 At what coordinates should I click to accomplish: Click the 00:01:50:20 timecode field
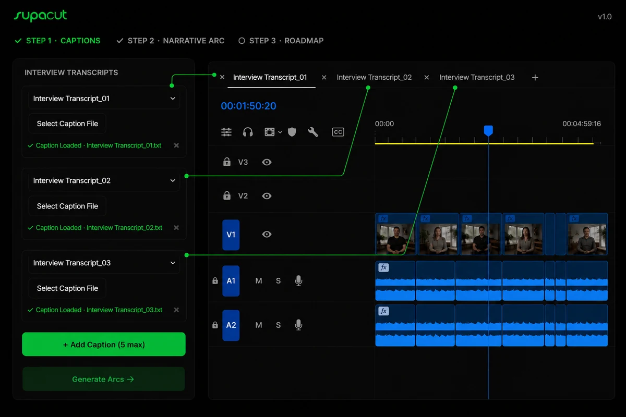click(x=248, y=106)
